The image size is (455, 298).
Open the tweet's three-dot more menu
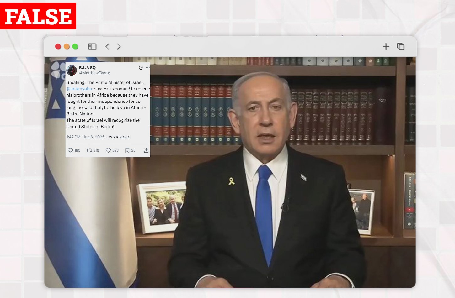coord(148,68)
